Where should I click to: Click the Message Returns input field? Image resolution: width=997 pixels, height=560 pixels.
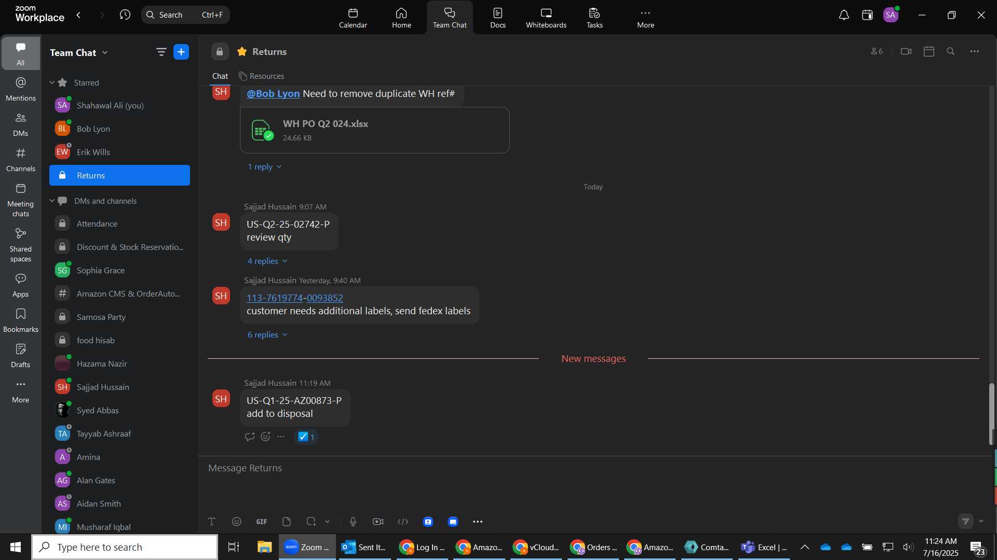pos(595,468)
